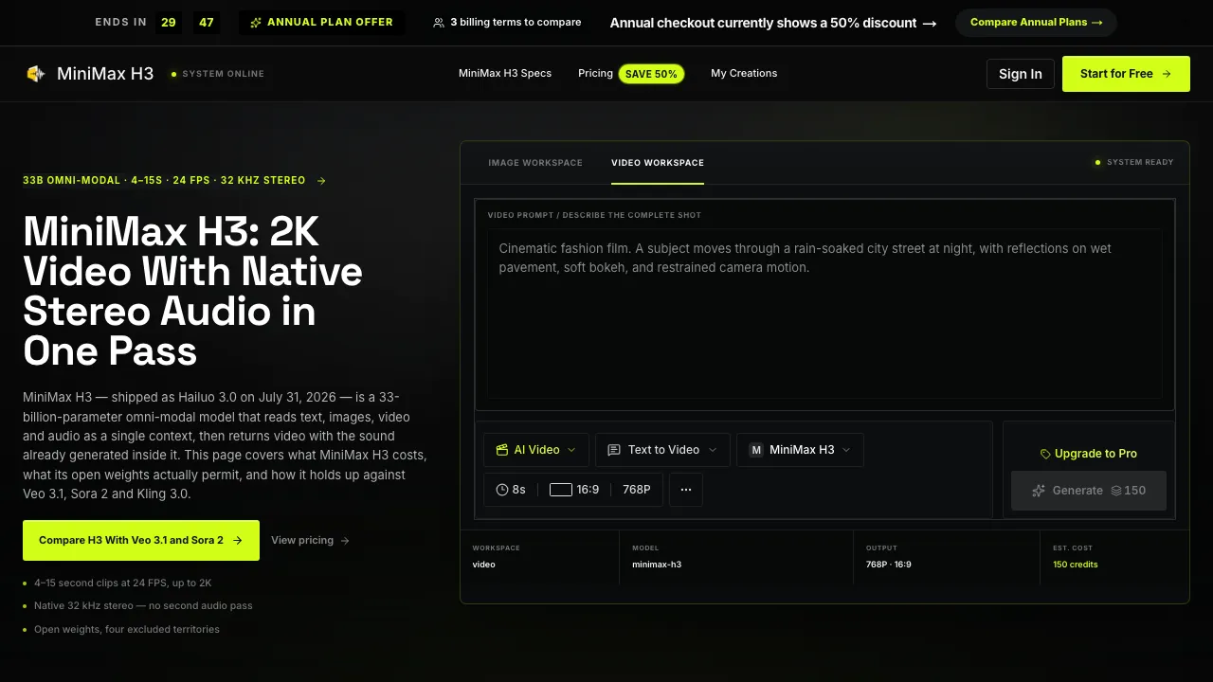The width and height of the screenshot is (1213, 682).
Task: Open My Creations nav item
Action: click(x=744, y=73)
